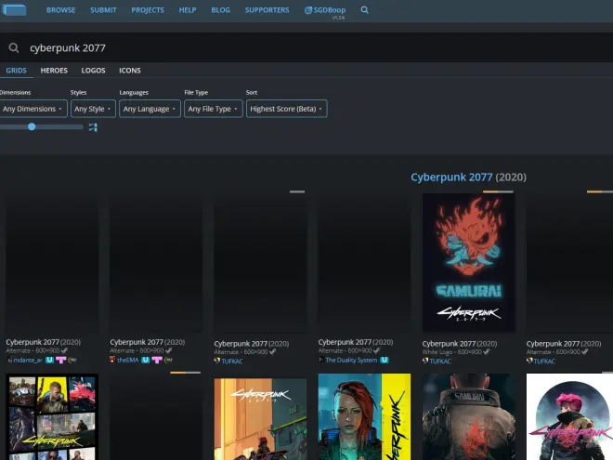Toggle the layout icon beside the size slider
Image resolution: width=613 pixels, height=460 pixels.
pyautogui.click(x=93, y=127)
